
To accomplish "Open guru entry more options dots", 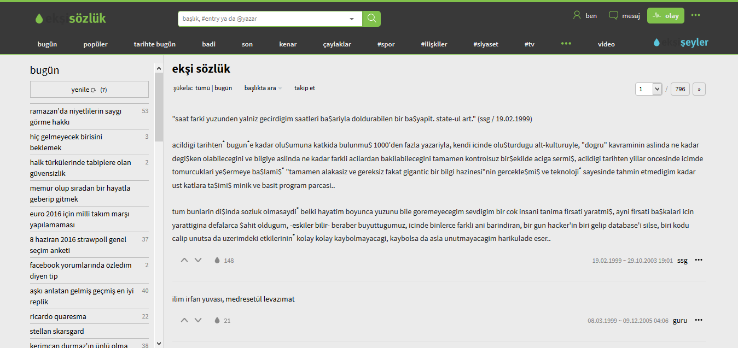I will (699, 320).
